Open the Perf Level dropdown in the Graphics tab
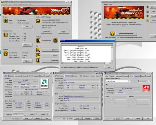This screenshot has height=125, width=156. 149,81
